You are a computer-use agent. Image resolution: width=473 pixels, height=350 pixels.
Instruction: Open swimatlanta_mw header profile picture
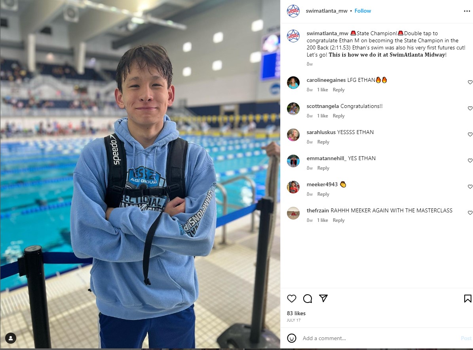[293, 11]
